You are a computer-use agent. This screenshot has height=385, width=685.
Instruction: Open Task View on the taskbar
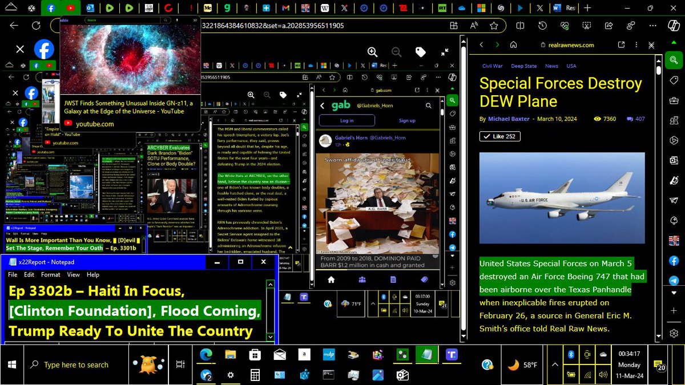(x=180, y=364)
